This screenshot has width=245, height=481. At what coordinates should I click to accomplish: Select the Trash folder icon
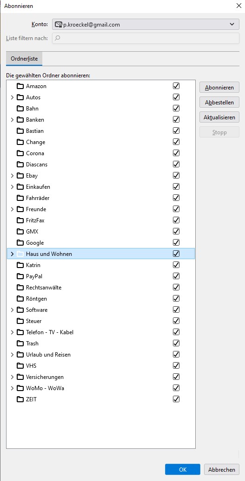[20, 343]
